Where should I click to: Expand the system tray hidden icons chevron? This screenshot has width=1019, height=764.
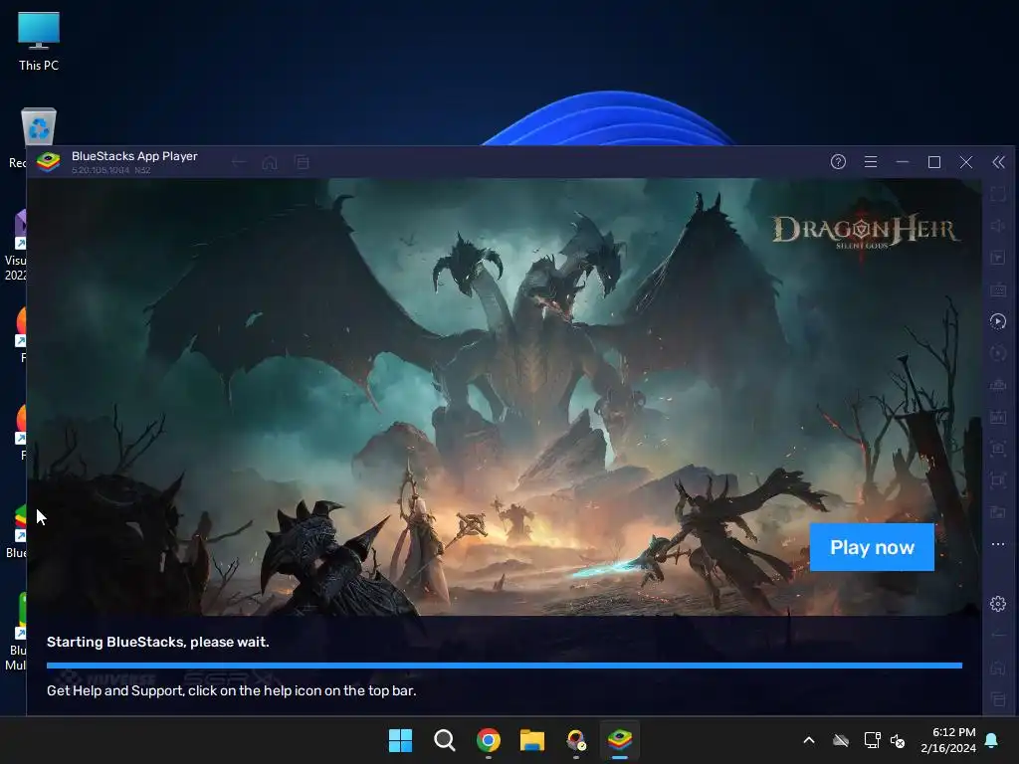[x=809, y=740]
